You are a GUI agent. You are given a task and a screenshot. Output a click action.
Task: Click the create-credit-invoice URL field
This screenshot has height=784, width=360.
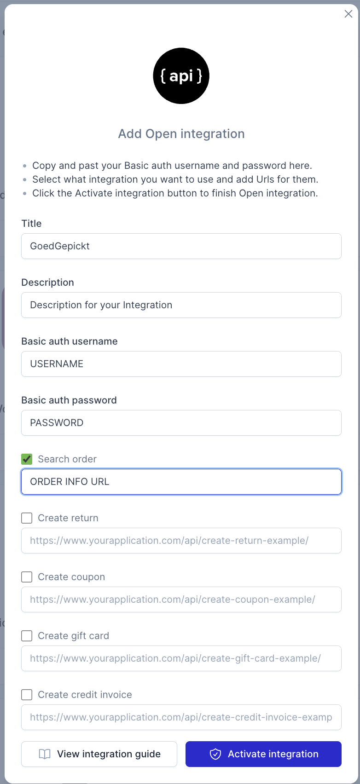click(x=181, y=717)
